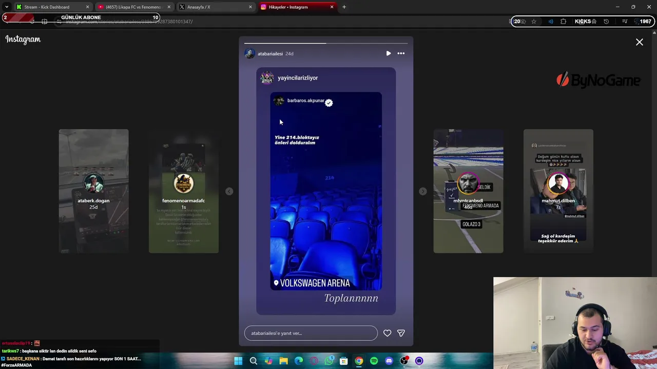
Task: Click the browser address bar URL
Action: [129, 22]
